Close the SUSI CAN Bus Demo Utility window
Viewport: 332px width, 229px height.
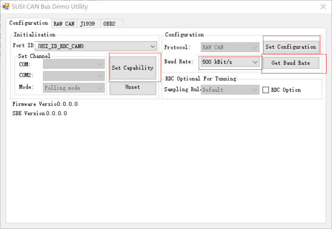tap(323, 7)
